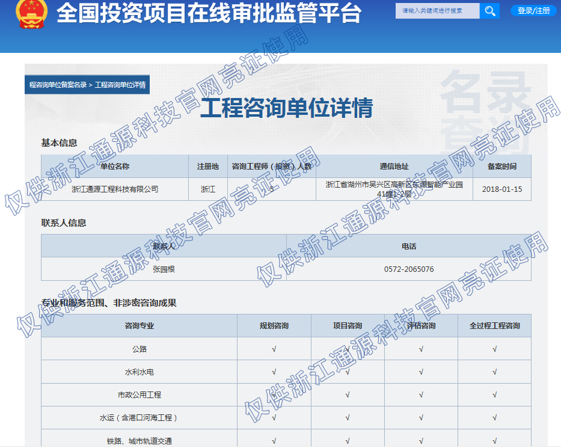The width and height of the screenshot is (561, 448).
Task: Click the 全国投资项目在线审批监管平台 site title
Action: tap(209, 13)
